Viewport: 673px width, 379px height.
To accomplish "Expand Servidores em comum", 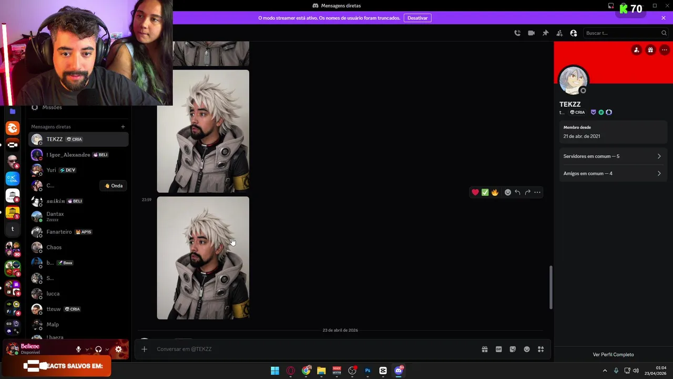I will point(613,156).
